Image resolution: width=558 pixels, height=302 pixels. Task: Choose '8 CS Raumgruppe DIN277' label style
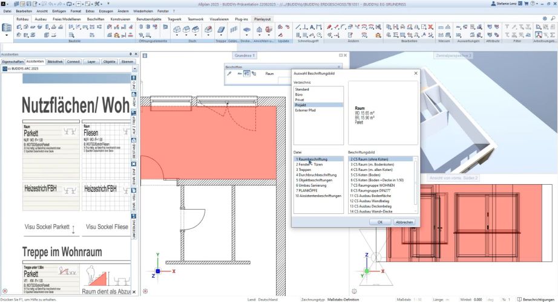[369, 190]
